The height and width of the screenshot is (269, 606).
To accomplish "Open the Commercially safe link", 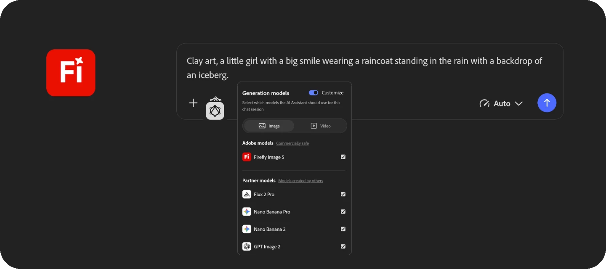I will (x=292, y=143).
